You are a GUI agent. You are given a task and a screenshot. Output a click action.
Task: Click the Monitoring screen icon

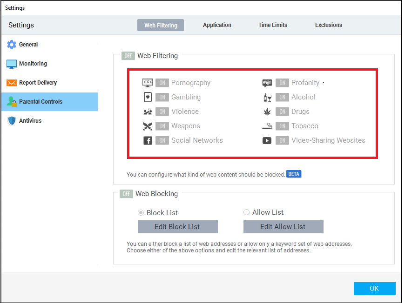click(11, 64)
